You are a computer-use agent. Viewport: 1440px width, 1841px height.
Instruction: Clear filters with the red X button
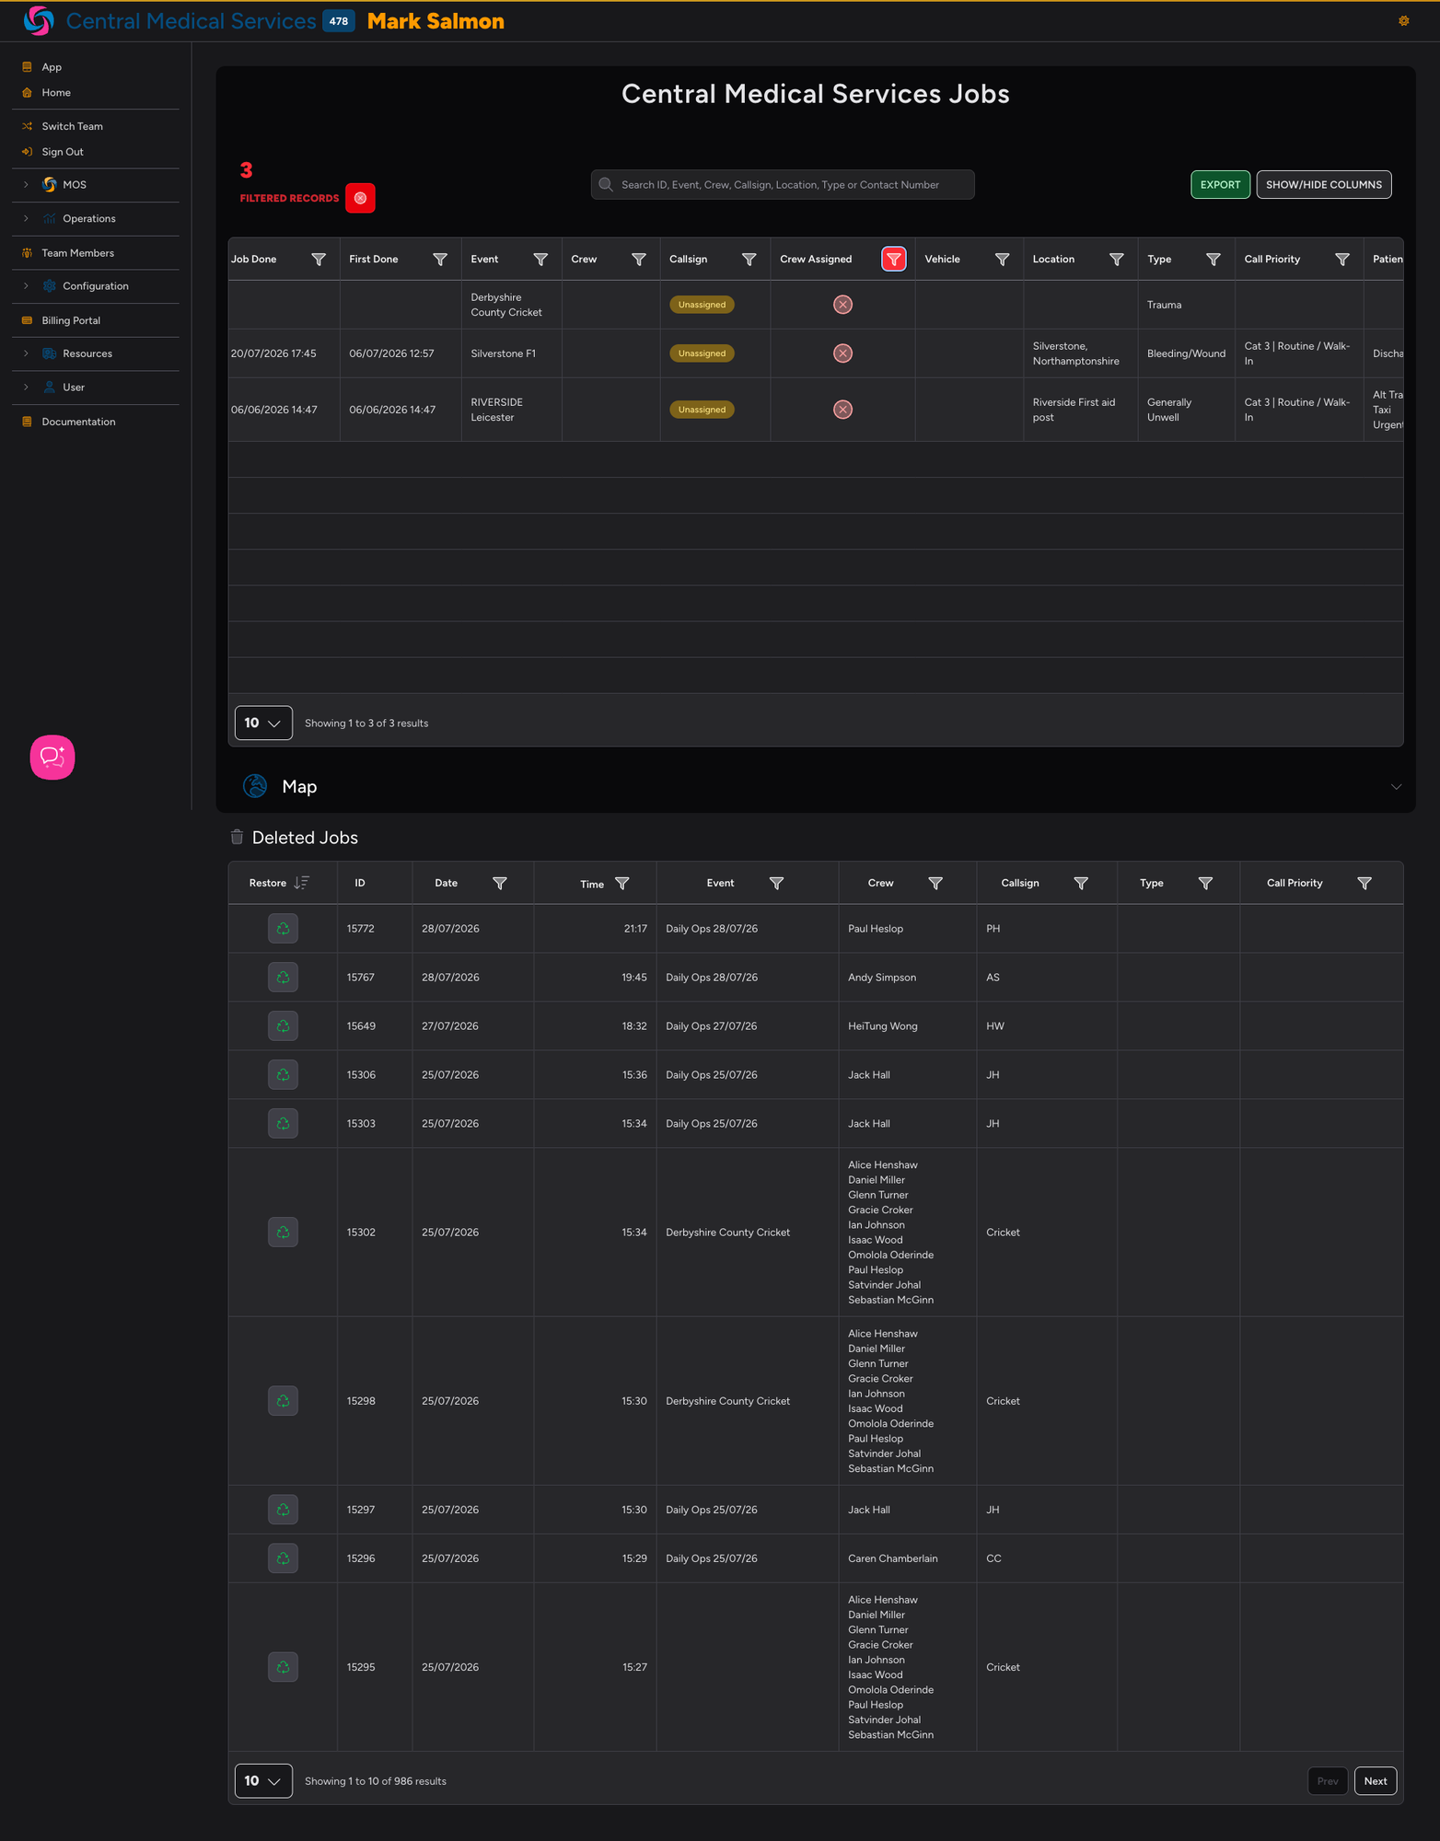pyautogui.click(x=360, y=198)
